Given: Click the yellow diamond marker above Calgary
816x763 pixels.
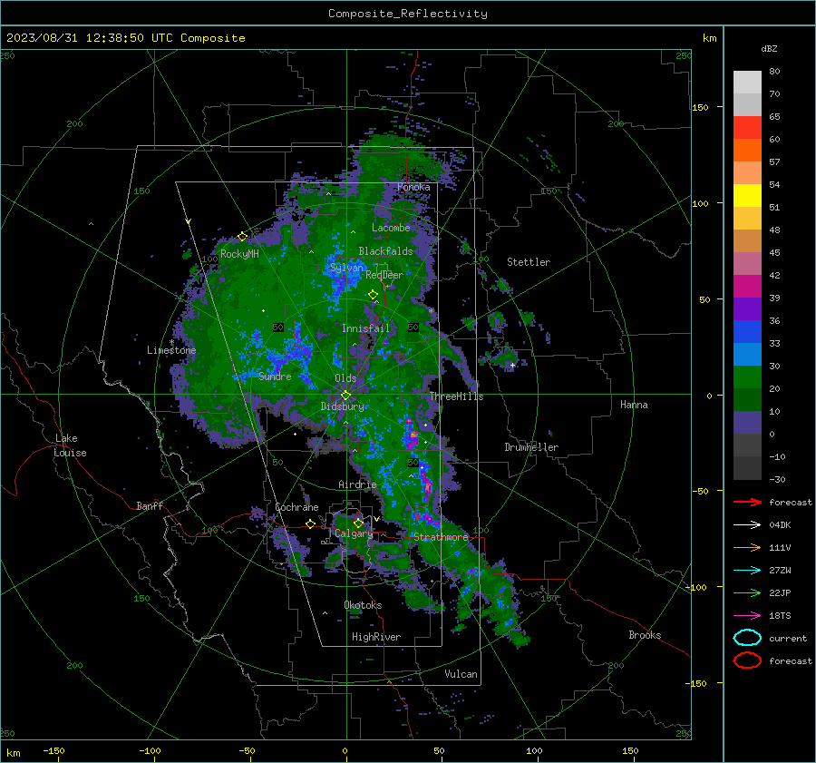Looking at the screenshot, I should tap(358, 523).
